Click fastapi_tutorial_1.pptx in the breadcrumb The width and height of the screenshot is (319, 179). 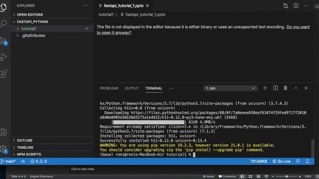point(145,14)
